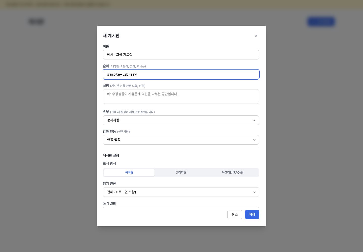Select the 아코디언(FAQ)형 display mode

233,173
